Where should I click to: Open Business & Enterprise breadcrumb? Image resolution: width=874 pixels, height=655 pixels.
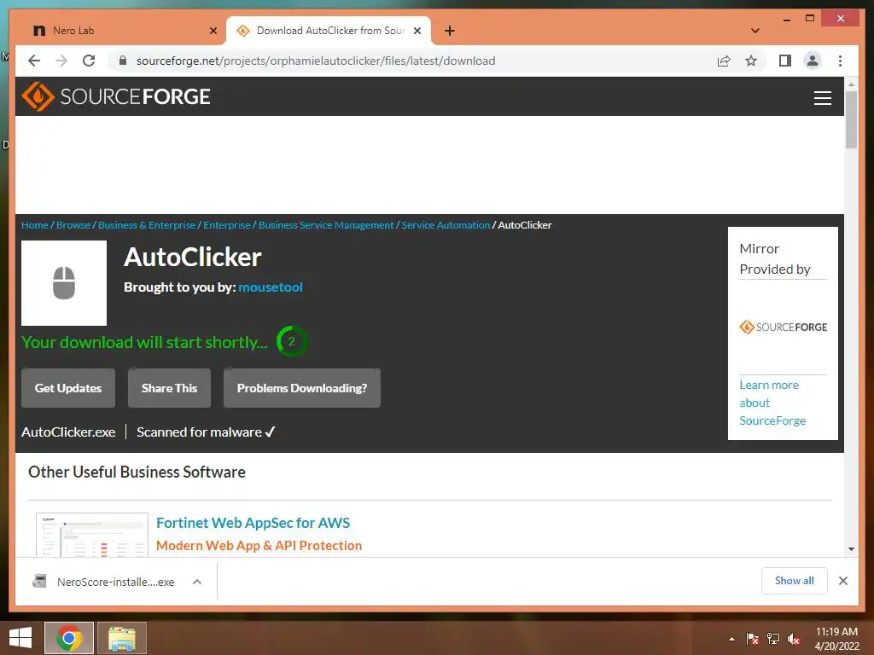tap(147, 225)
